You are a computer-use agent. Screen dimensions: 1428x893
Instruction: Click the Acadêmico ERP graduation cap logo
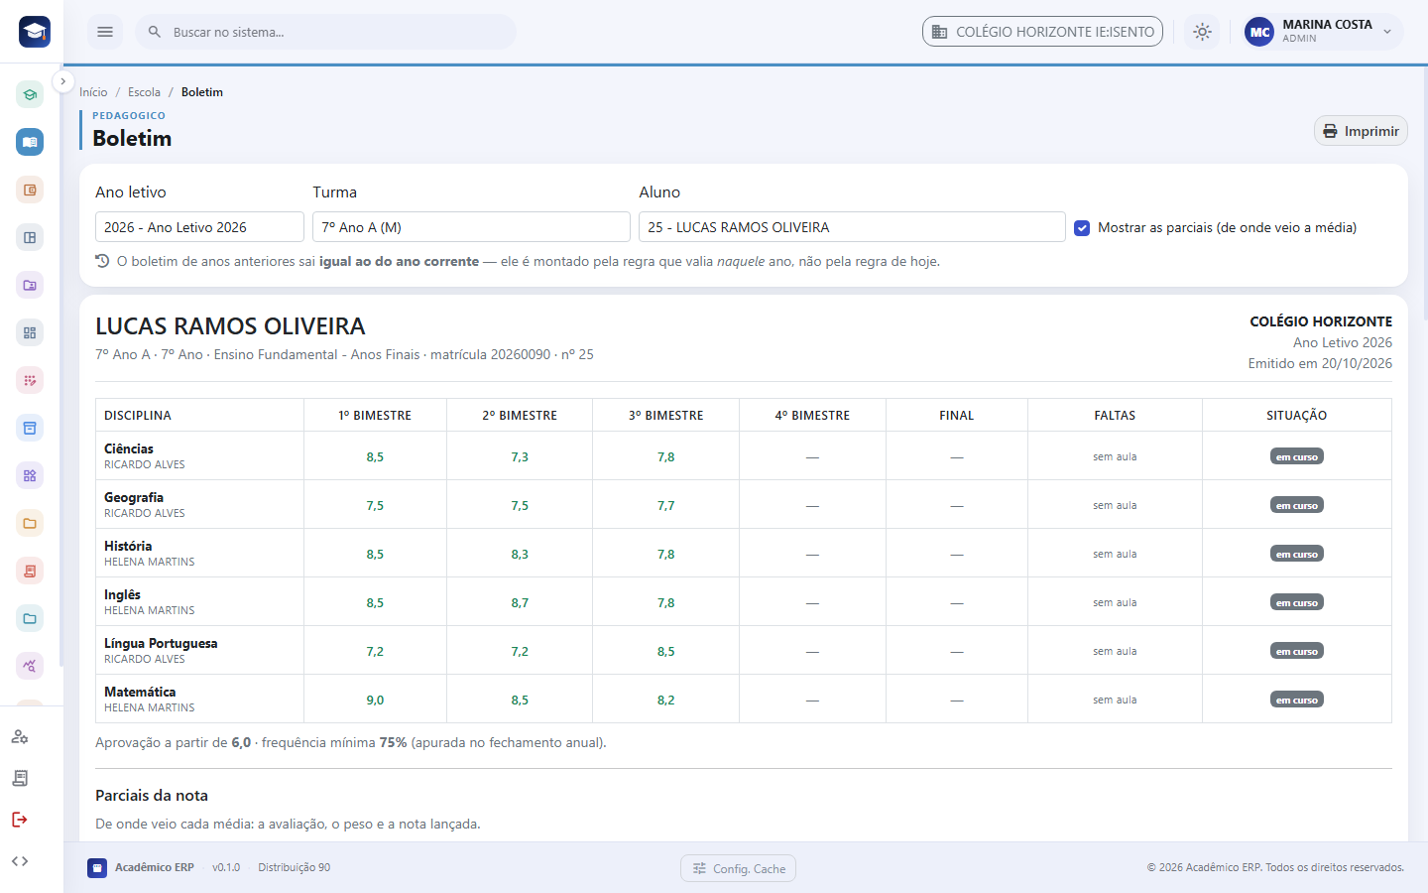coord(35,32)
